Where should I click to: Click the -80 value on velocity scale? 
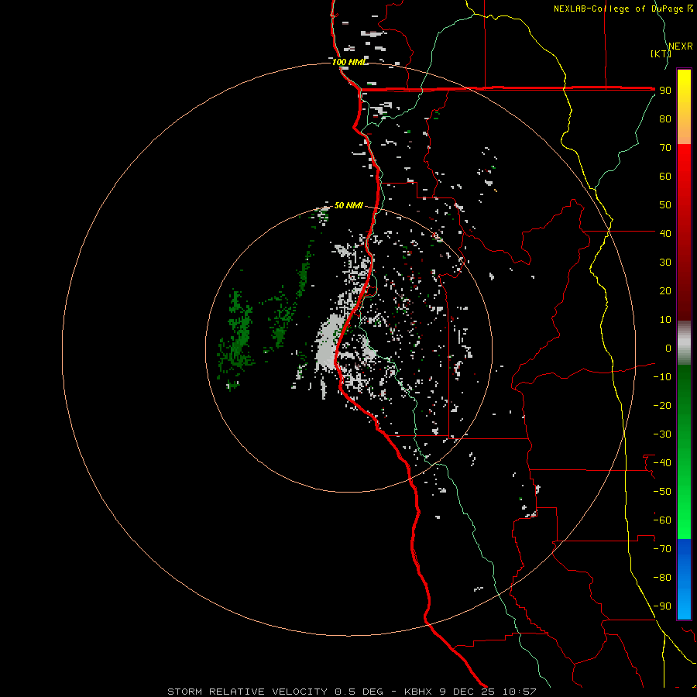tap(662, 578)
